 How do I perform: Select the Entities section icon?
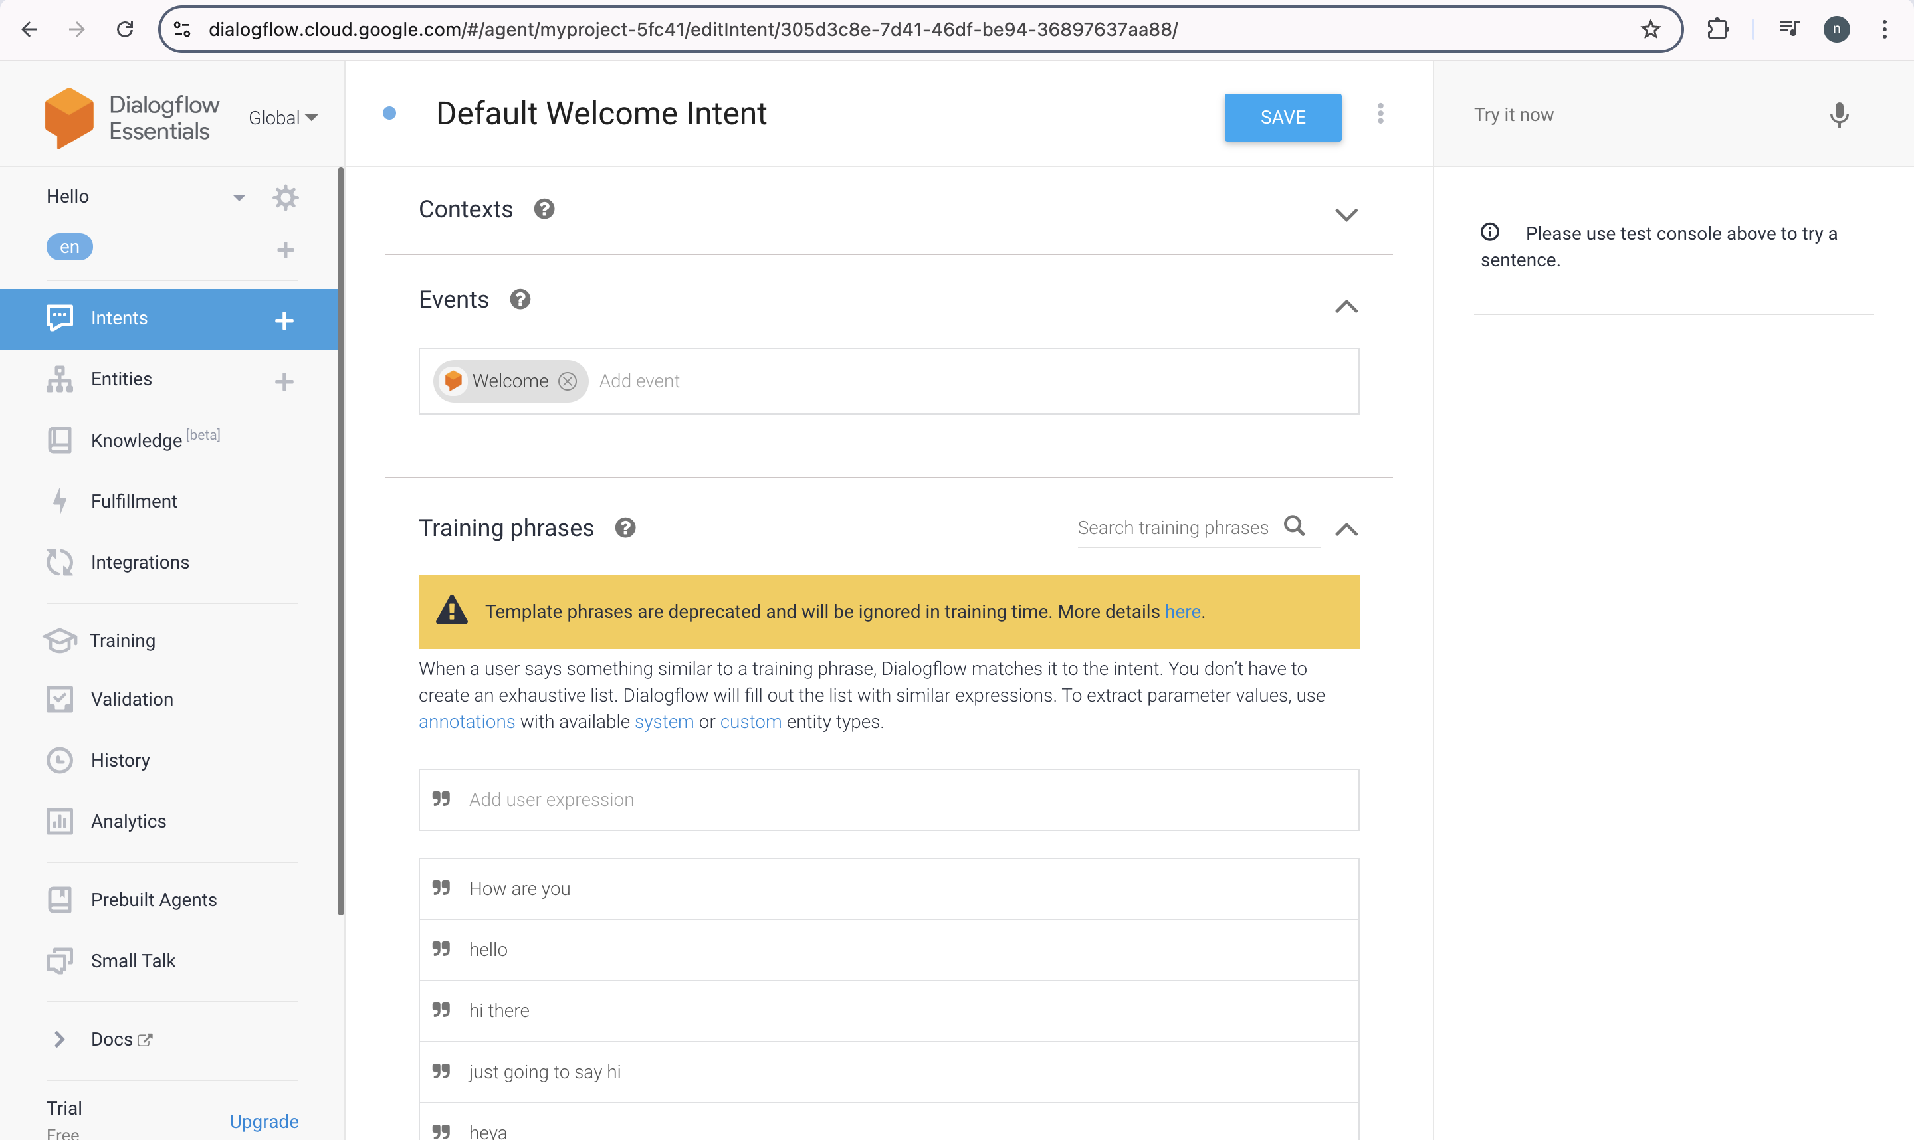pyautogui.click(x=60, y=379)
